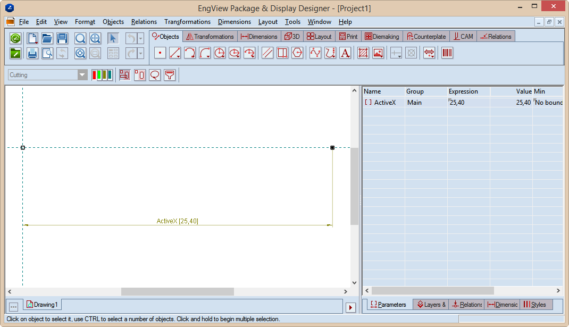Open the Transformations menu
Image resolution: width=569 pixels, height=327 pixels.
[187, 22]
